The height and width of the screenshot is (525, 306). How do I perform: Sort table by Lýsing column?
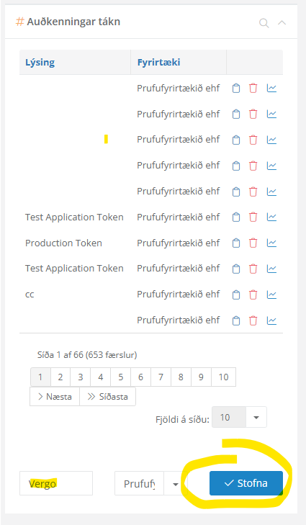point(40,63)
